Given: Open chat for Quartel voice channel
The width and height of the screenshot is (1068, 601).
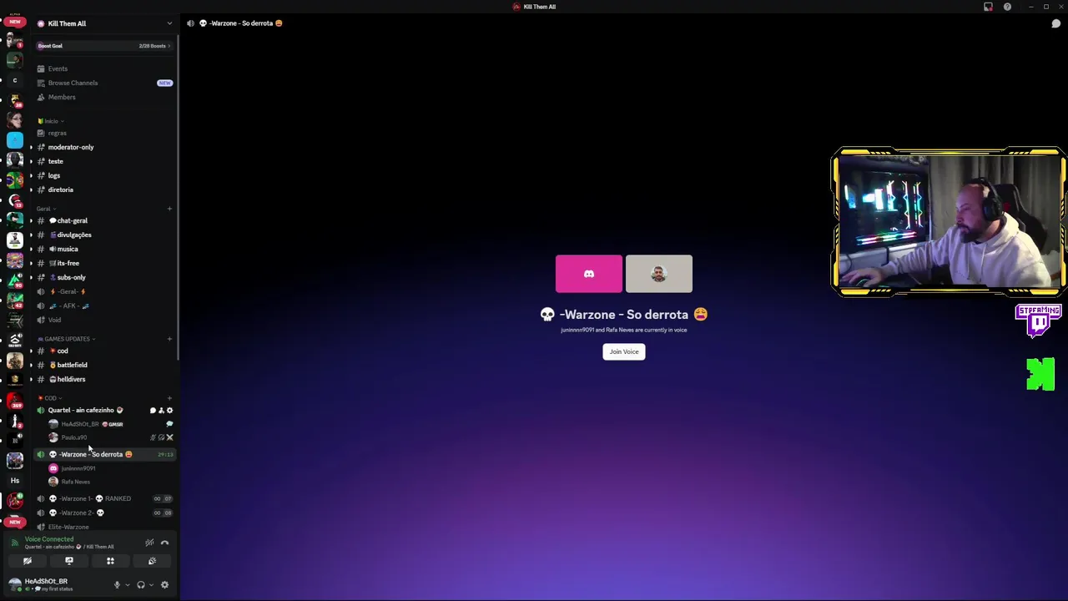Looking at the screenshot, I should click(153, 410).
